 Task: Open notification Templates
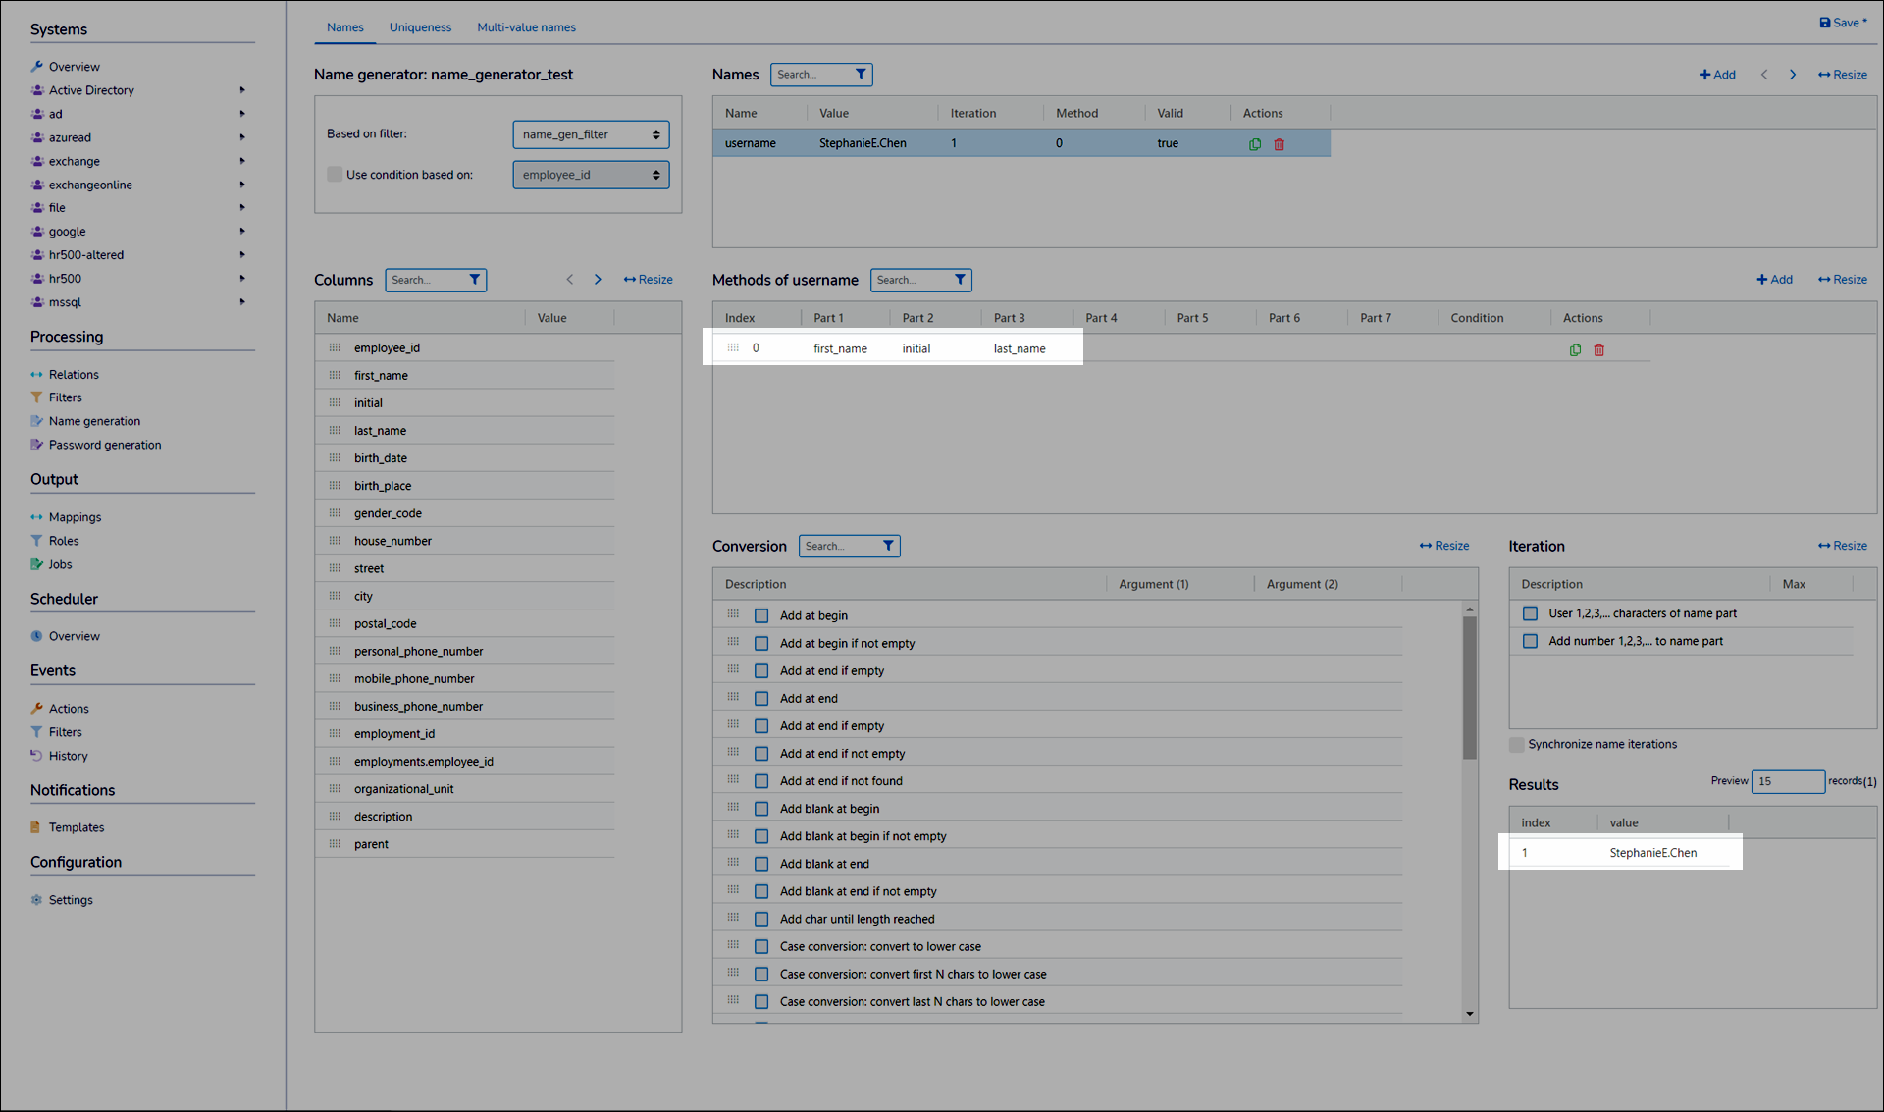pyautogui.click(x=67, y=827)
